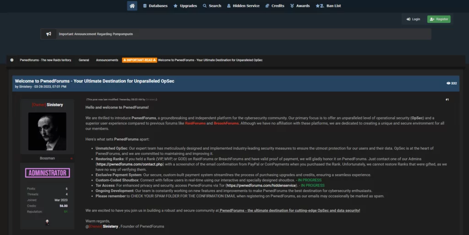Click the post number #1 link
Image resolution: width=469 pixels, height=235 pixels.
[447, 99]
